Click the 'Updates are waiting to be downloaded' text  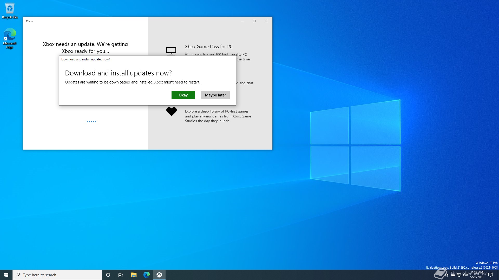coord(133,82)
